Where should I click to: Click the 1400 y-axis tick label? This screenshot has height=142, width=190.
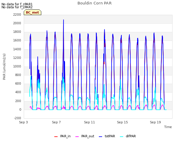pos(17,49)
